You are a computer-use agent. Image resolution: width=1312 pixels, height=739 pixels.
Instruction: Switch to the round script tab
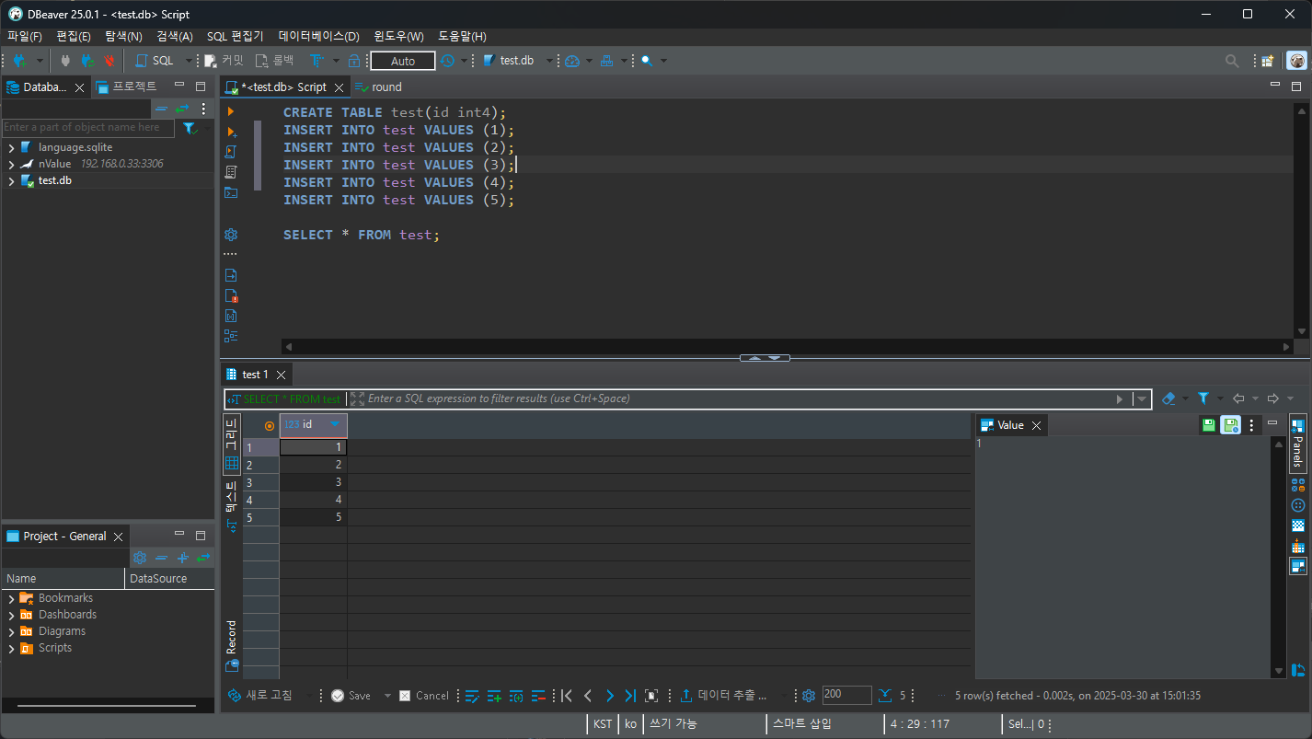pyautogui.click(x=379, y=87)
